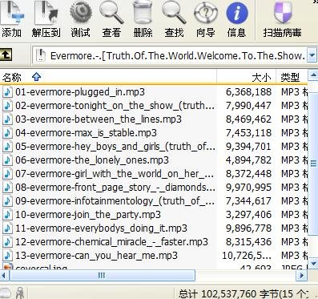Select 08-evermore-front_page_story file
Image resolution: width=318 pixels, height=299 pixels.
(115, 188)
